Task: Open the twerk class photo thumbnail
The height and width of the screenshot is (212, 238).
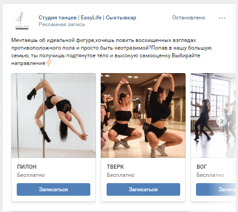Action: pyautogui.click(x=143, y=115)
